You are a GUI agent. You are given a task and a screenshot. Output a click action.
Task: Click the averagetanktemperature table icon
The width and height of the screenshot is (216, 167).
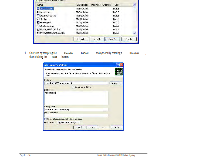38,33
